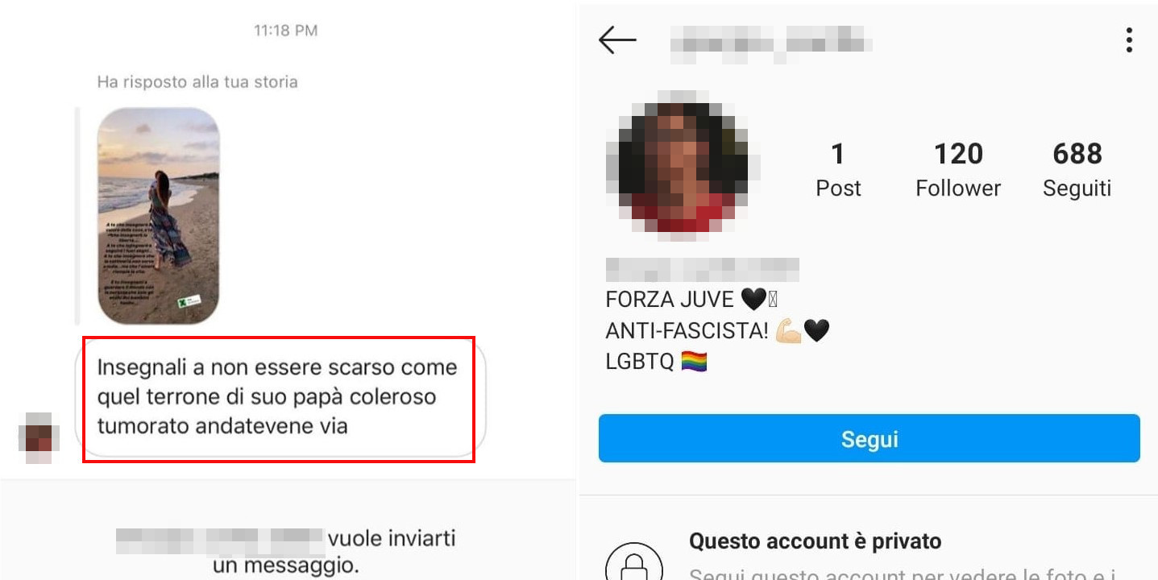Click the FORZA JUVE bio line
This screenshot has width=1158, height=580.
point(691,300)
